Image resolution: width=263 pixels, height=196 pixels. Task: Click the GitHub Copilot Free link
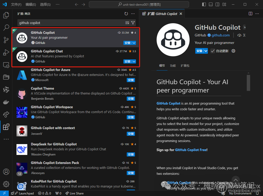coord(191,150)
